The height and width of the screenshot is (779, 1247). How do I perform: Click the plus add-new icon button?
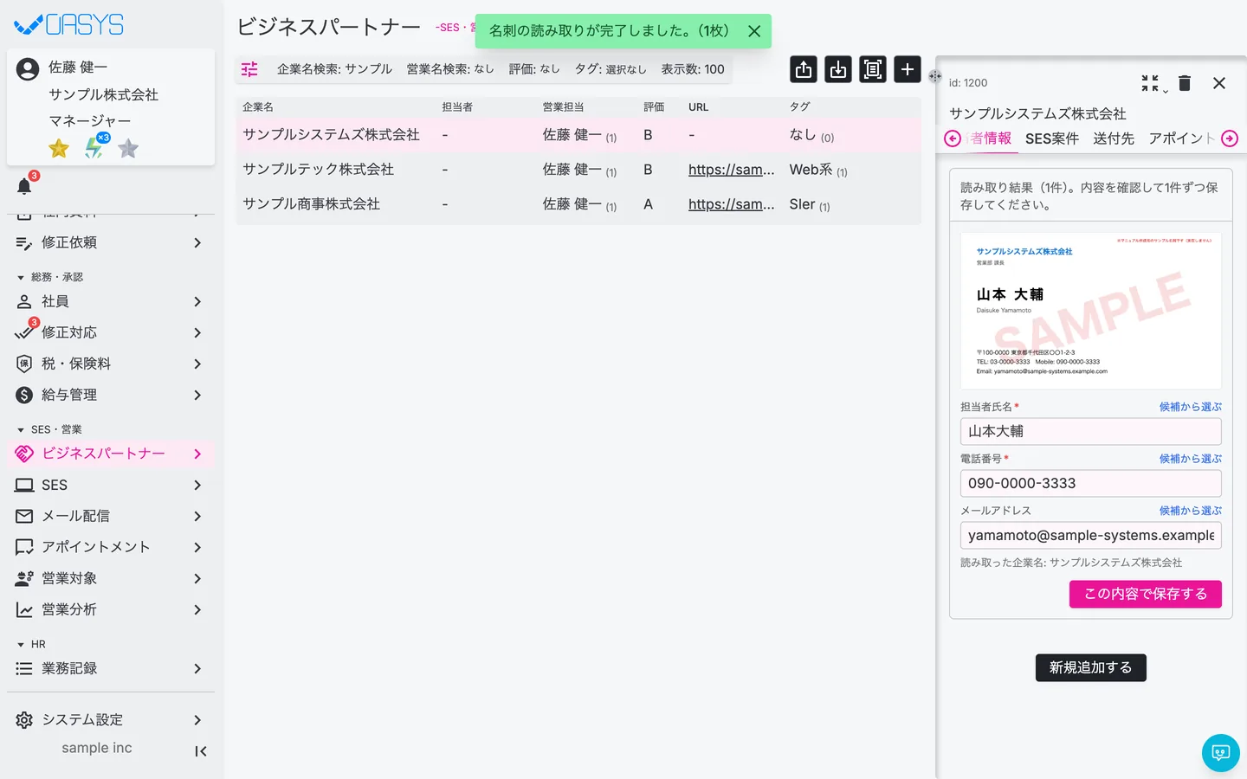click(908, 69)
